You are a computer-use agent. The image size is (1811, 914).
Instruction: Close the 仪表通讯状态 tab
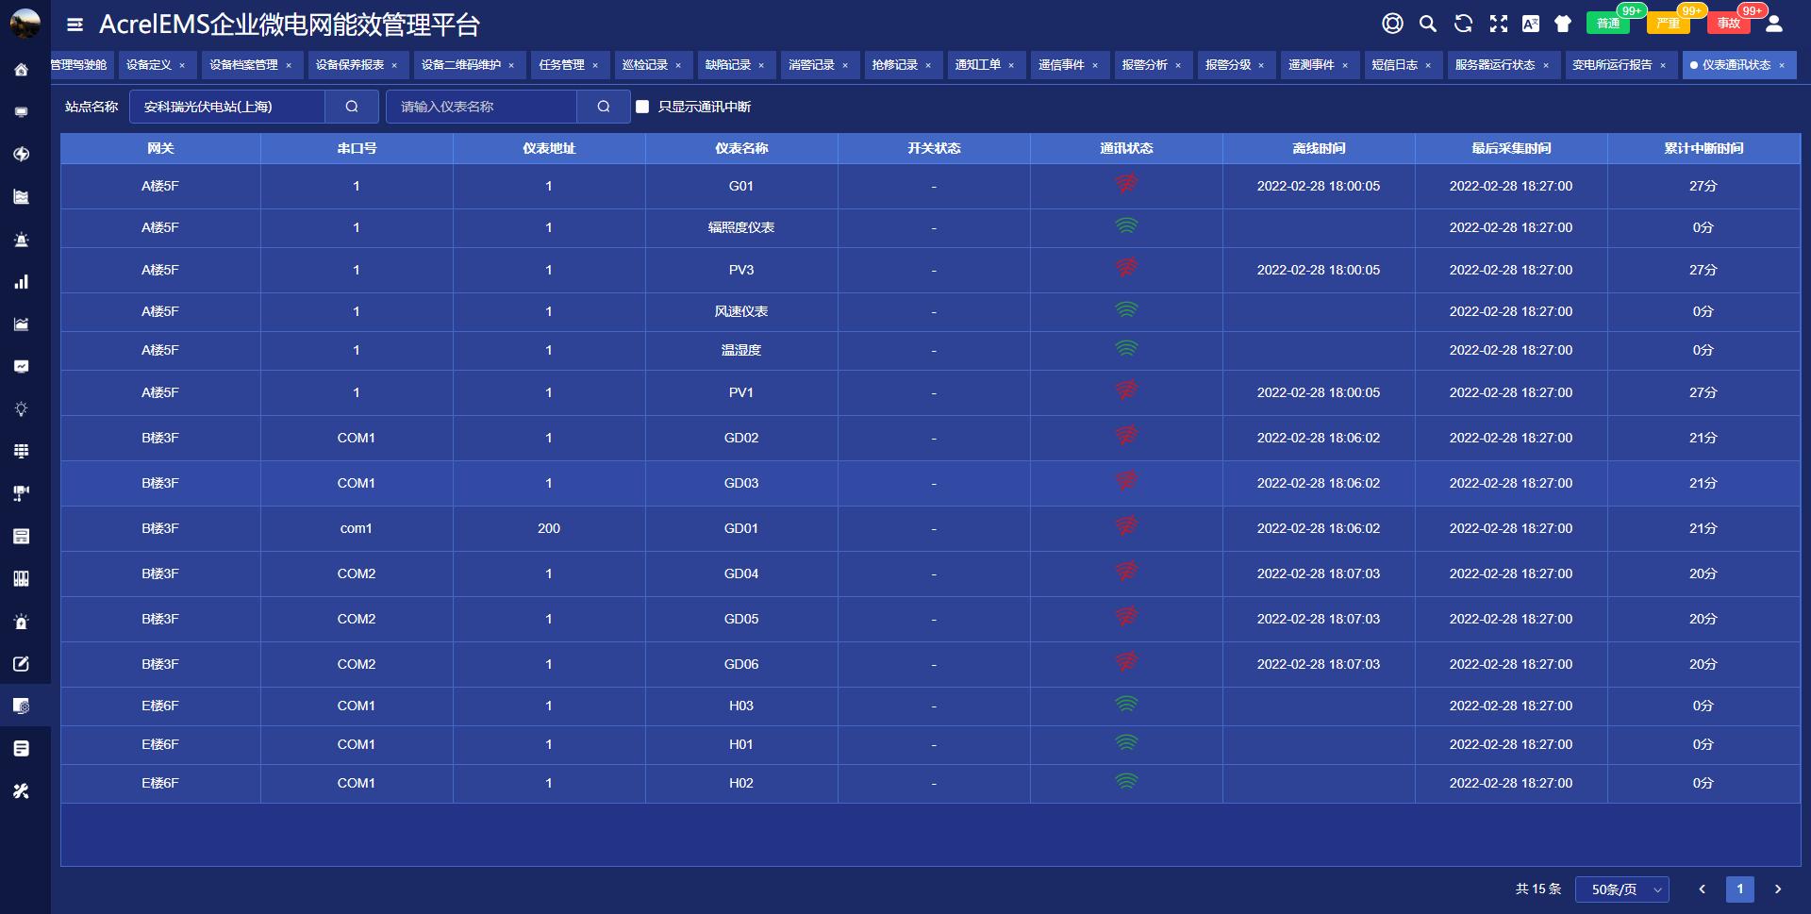pyautogui.click(x=1782, y=65)
